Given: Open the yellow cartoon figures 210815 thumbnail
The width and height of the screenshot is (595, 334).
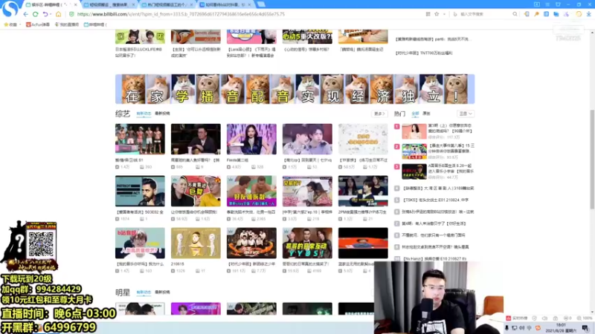Looking at the screenshot, I should [196, 243].
